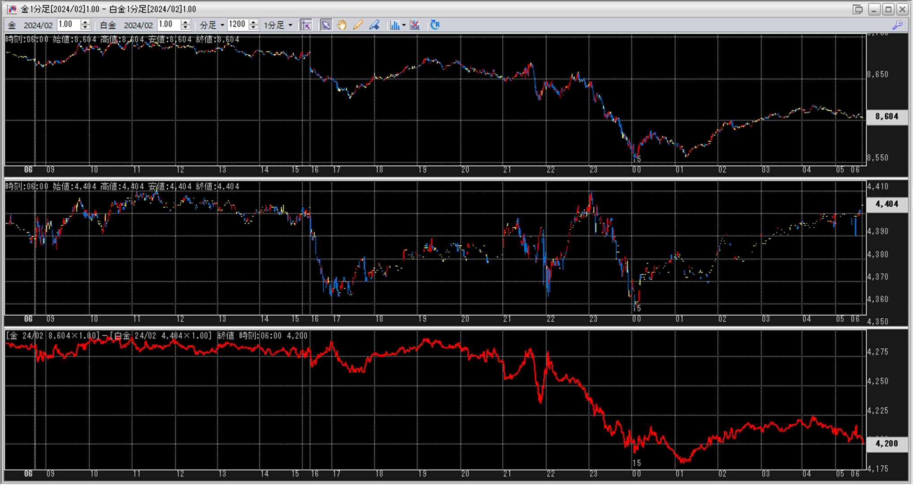Expand the 分足 chart type dropdown
This screenshot has width=913, height=485.
222,25
